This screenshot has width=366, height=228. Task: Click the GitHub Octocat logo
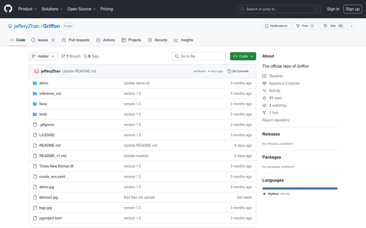tap(8, 9)
